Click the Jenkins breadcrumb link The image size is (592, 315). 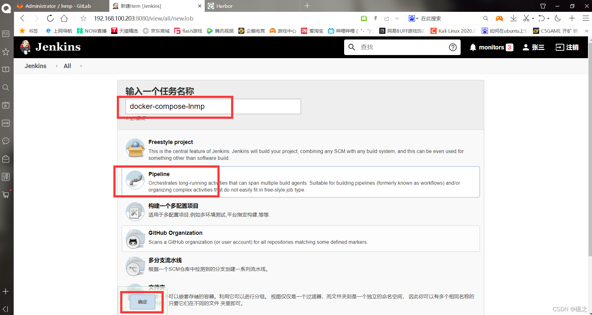pos(35,66)
